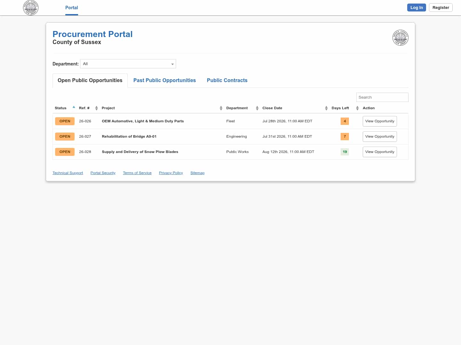Click the Register button
461x345 pixels.
[x=441, y=8]
